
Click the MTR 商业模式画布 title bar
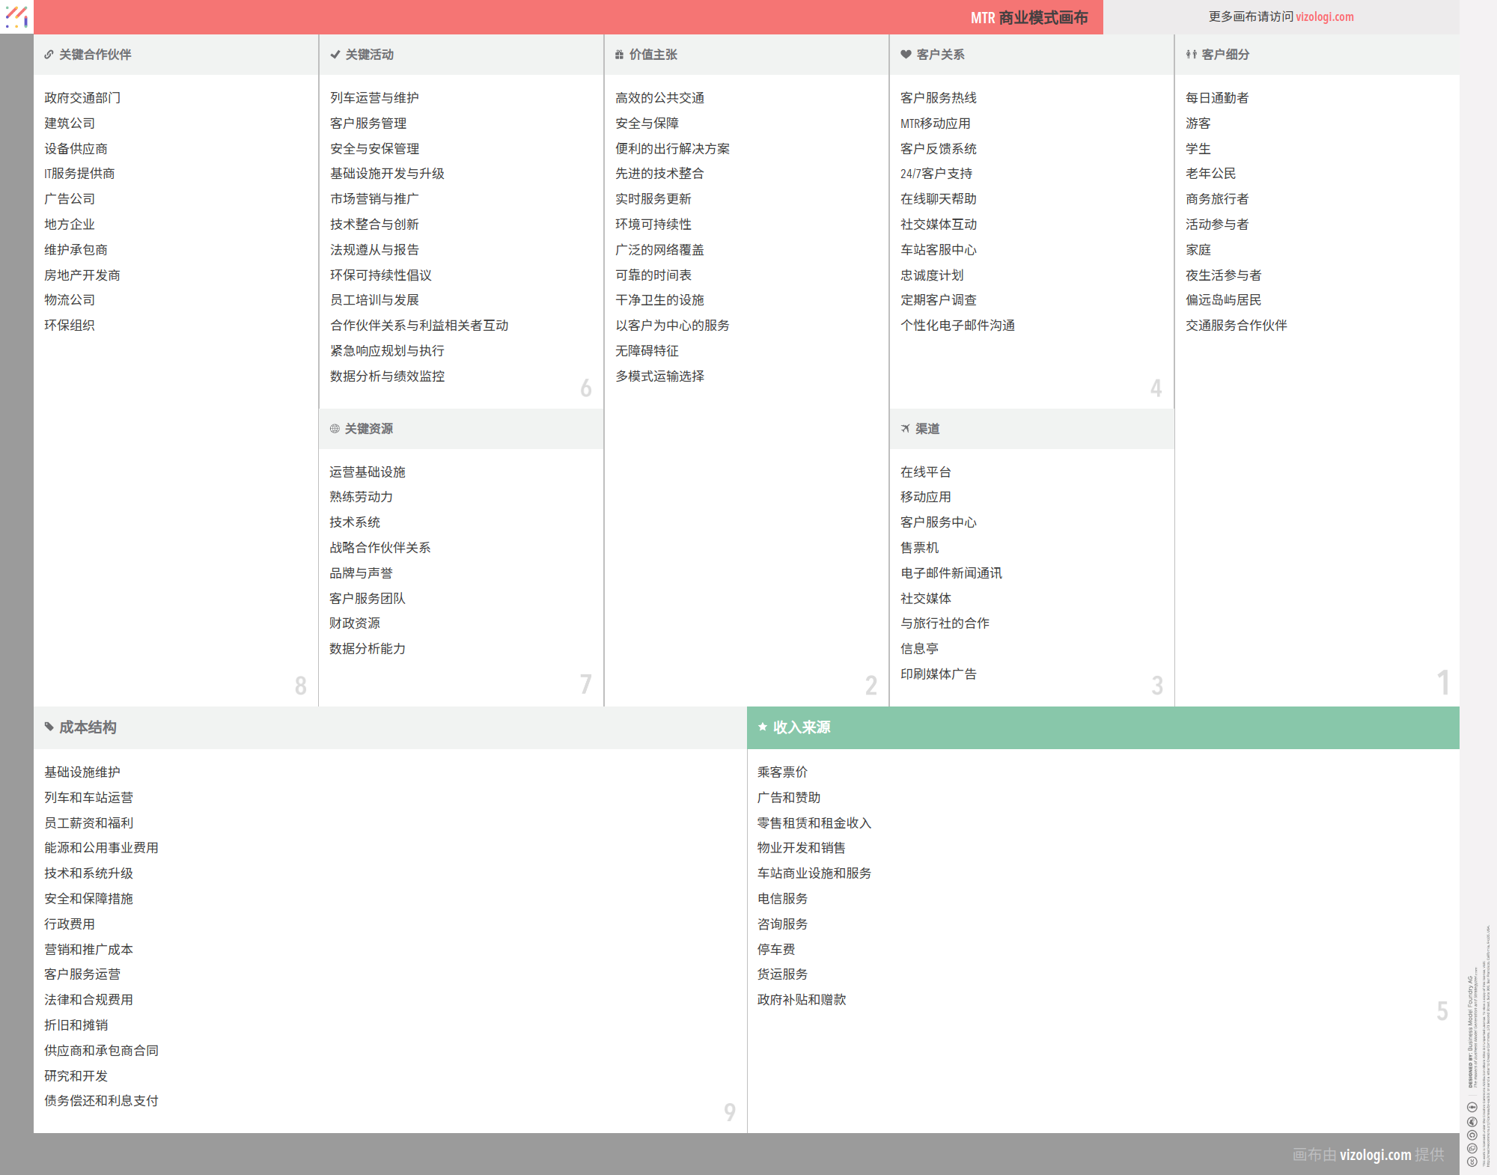click(x=1028, y=17)
